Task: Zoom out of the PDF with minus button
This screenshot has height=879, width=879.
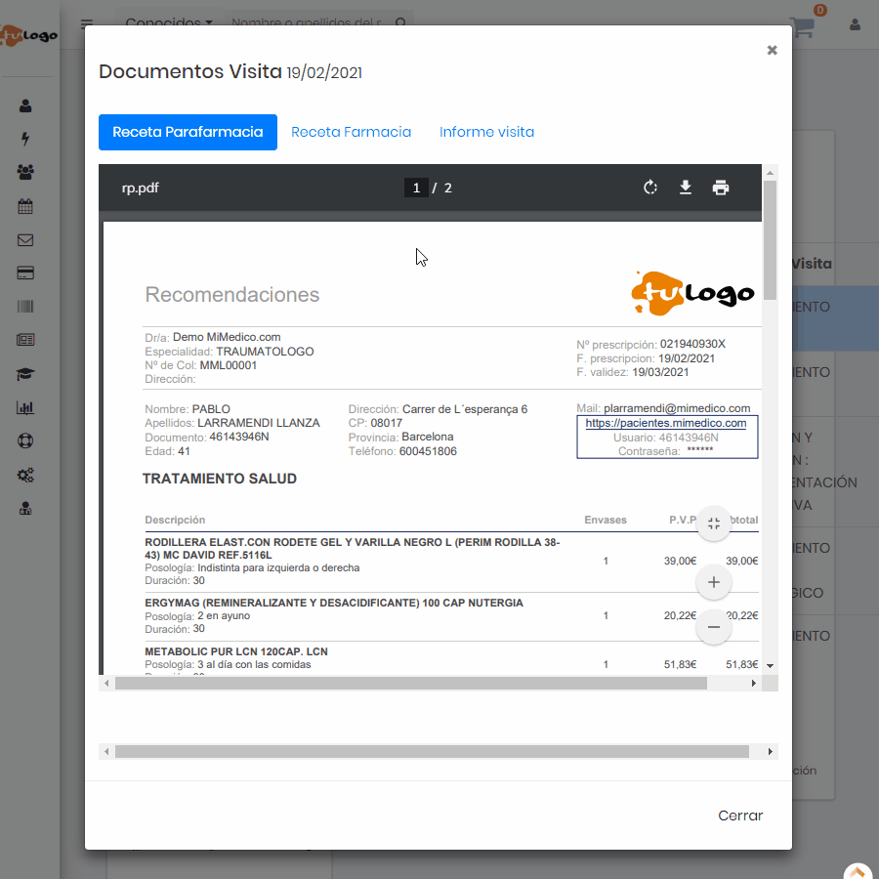Action: coord(714,627)
